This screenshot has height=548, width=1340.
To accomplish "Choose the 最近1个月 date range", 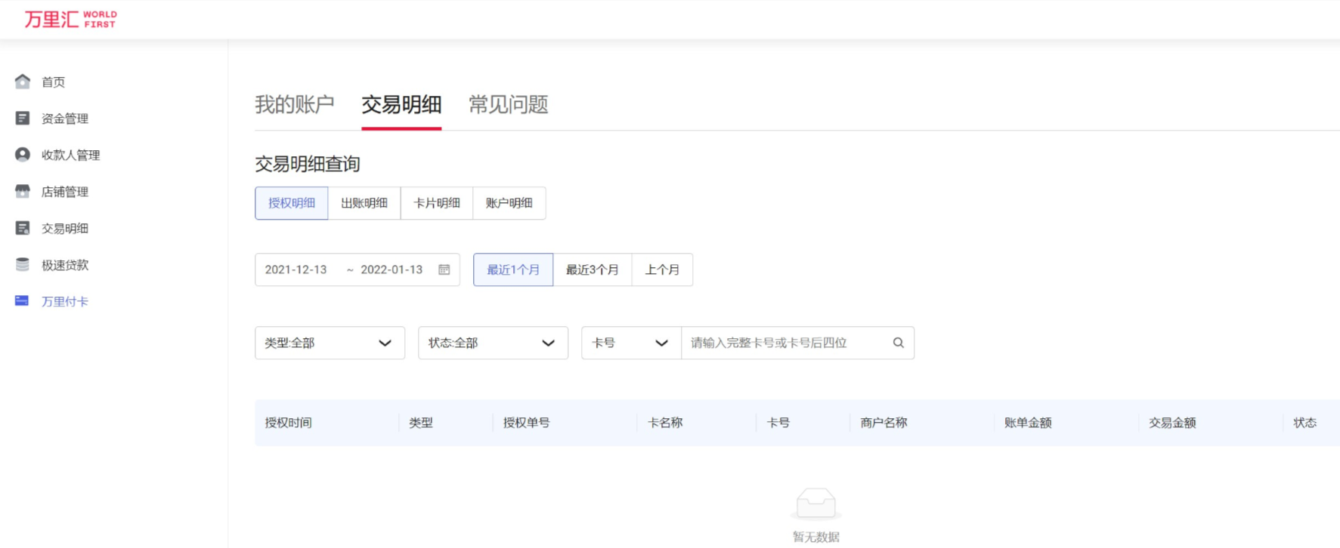I will tap(513, 269).
